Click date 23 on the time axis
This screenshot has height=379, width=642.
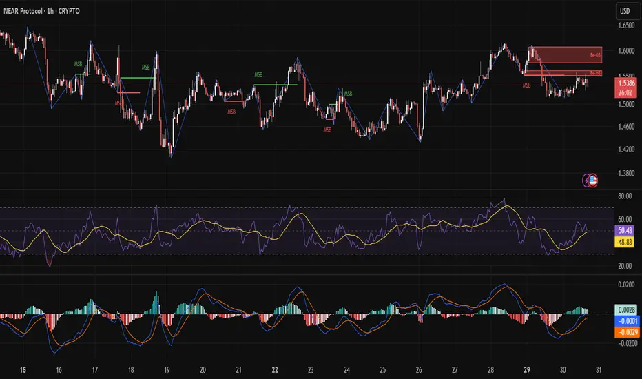tap(311, 370)
